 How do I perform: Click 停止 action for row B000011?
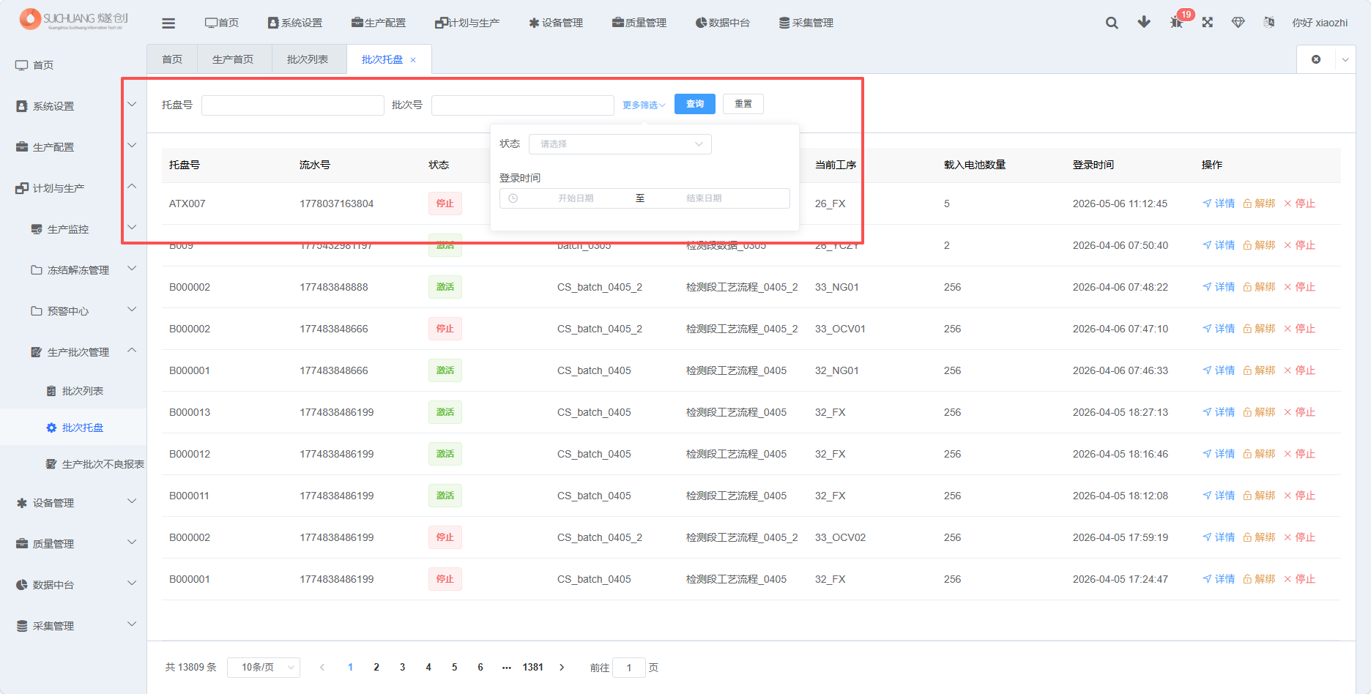click(x=1299, y=496)
